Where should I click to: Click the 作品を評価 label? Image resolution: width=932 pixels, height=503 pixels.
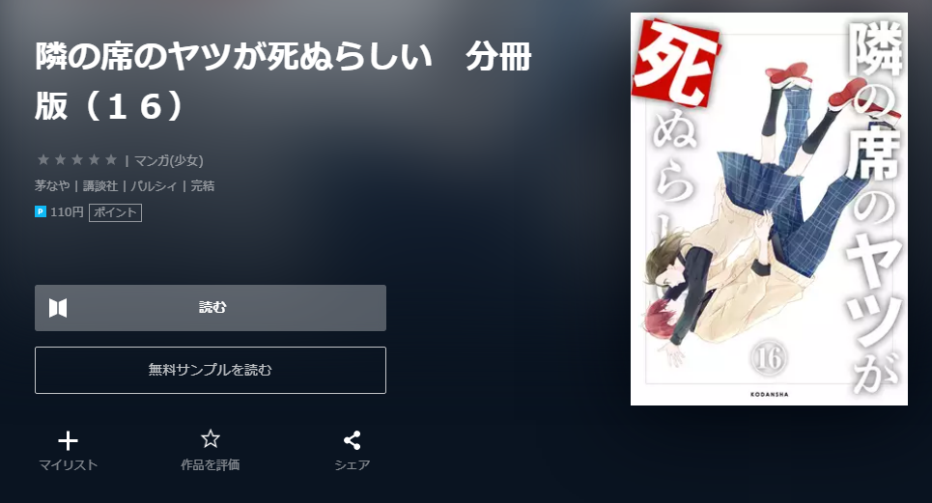pos(210,465)
